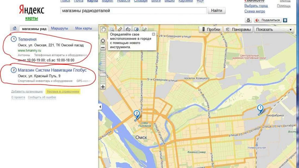This screenshot has width=299, height=168.
Task: Click Реклама в справочнике link
Action: click(x=63, y=92)
